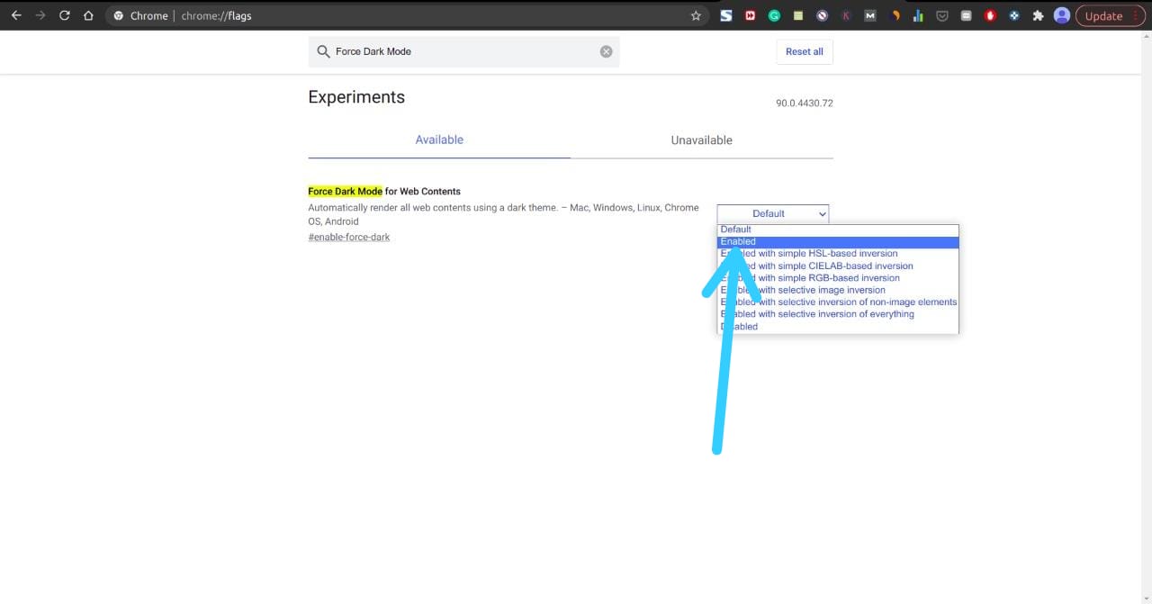Open the yellow sticky note extension icon
The image size is (1152, 604).
(x=798, y=15)
